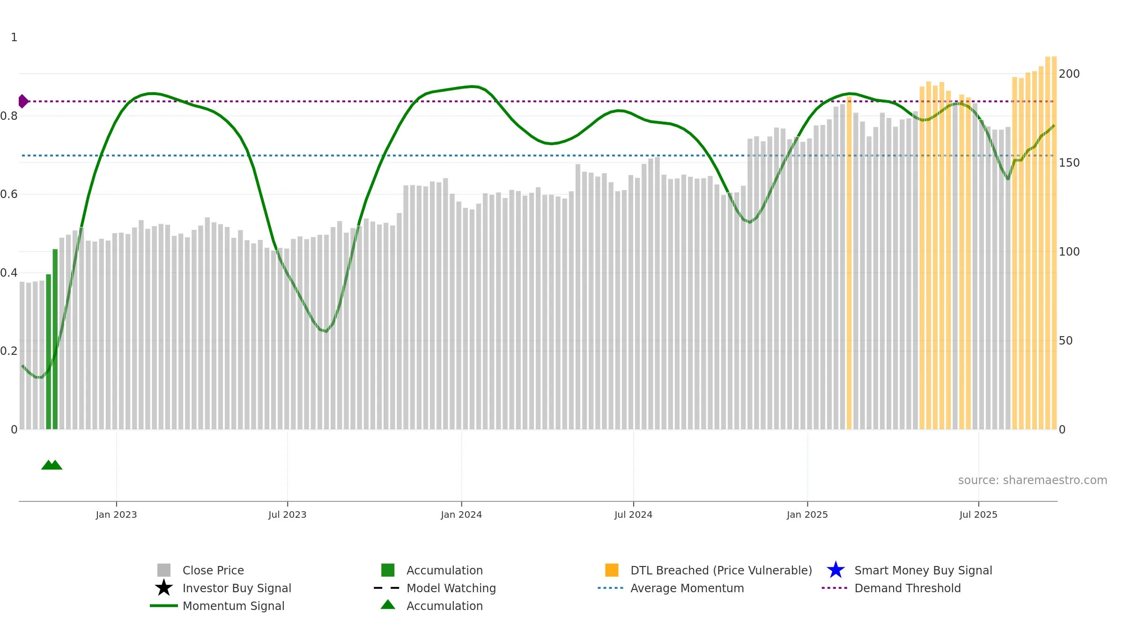The image size is (1124, 632).
Task: Toggle the Close Price legend label
Action: coord(213,570)
